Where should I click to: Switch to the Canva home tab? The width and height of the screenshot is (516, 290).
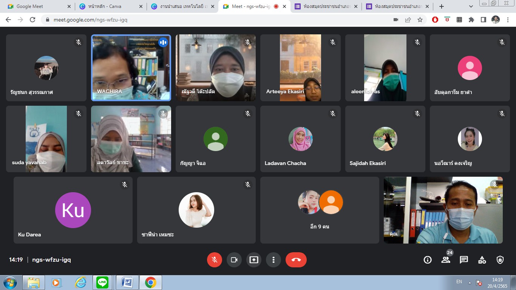tap(110, 6)
